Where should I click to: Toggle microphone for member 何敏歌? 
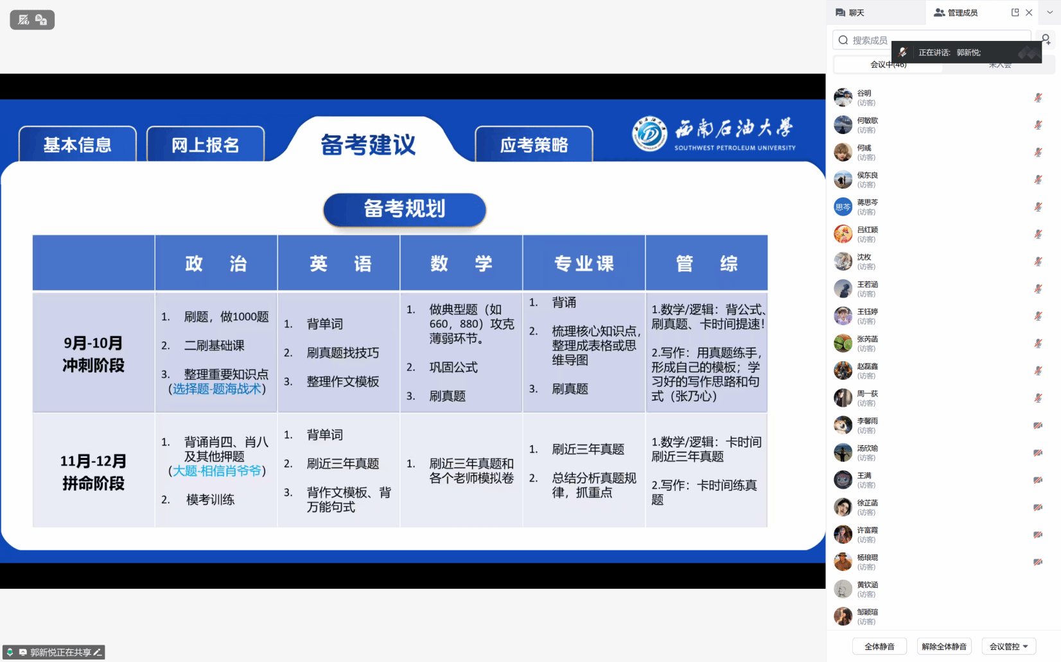pyautogui.click(x=1038, y=125)
